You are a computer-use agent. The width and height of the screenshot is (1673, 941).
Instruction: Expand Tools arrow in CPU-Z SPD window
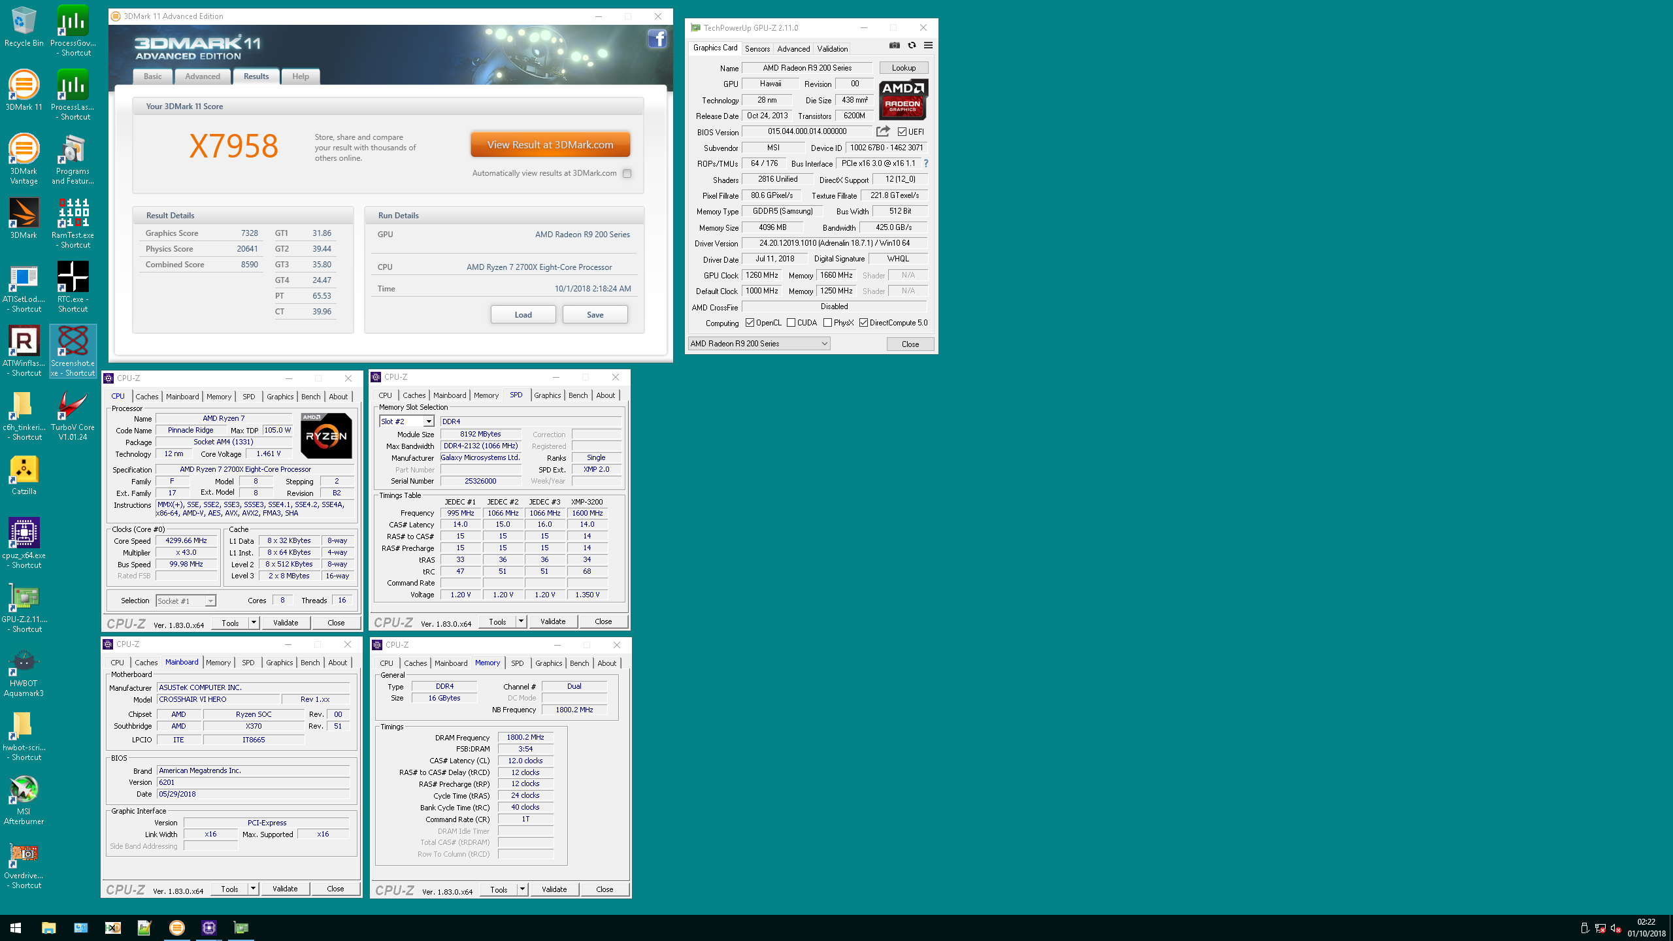522,621
